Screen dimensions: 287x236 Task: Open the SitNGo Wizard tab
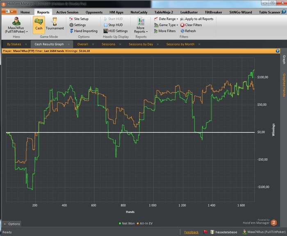tap(241, 12)
